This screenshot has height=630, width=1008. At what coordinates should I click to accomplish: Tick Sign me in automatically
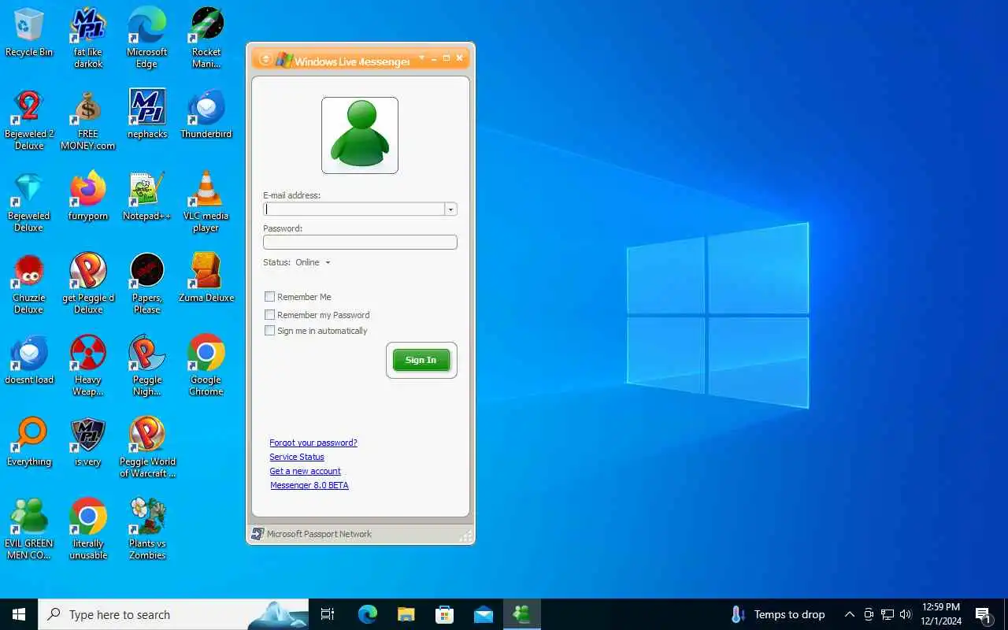coord(269,331)
